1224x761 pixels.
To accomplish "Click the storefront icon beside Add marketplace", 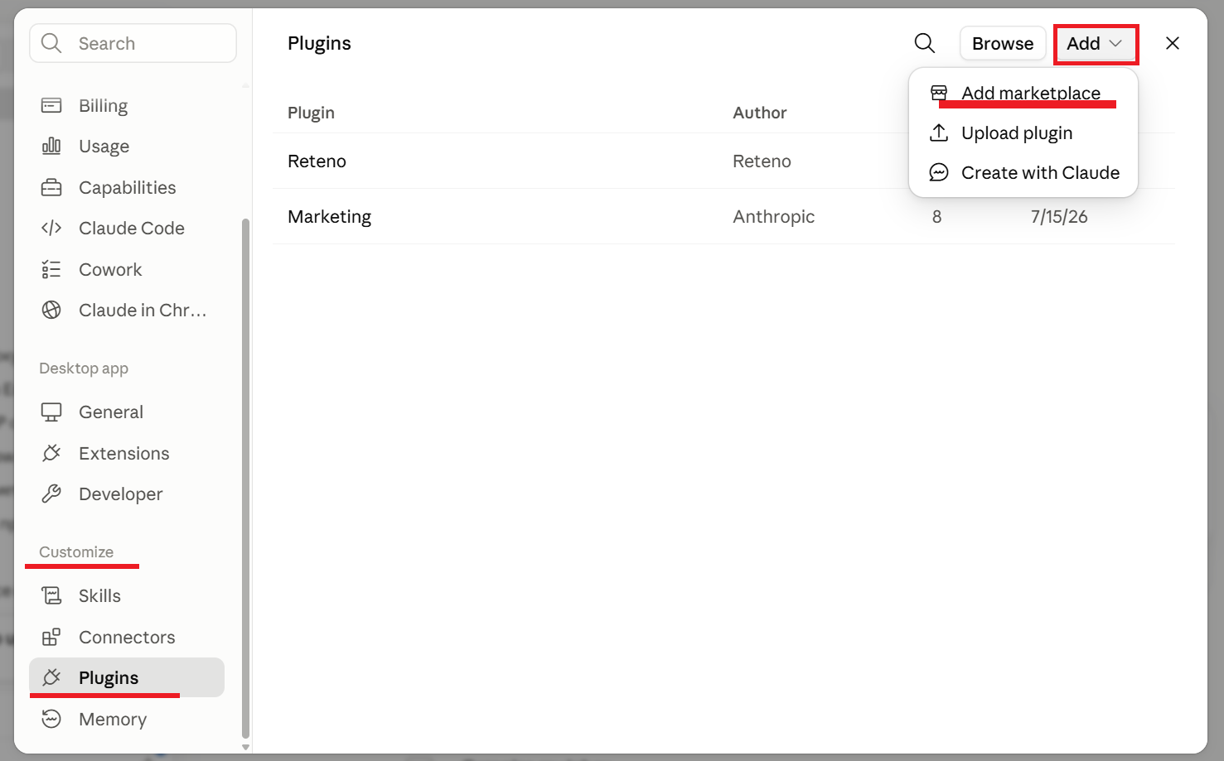I will coord(939,93).
